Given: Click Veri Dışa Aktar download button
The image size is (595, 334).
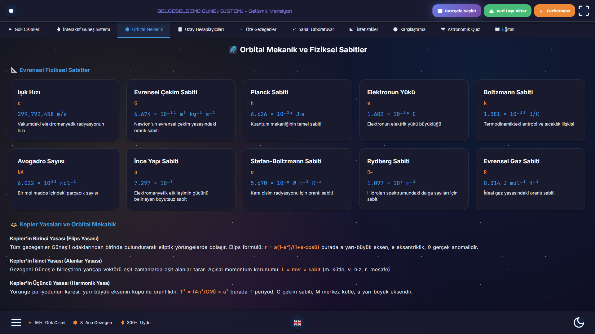Looking at the screenshot, I should coord(507,11).
